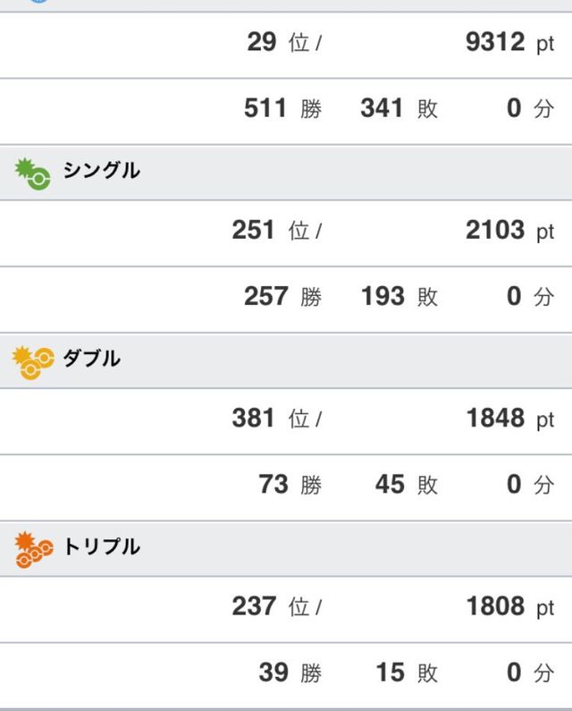
Task: Open the トリプル section header
Action: tap(286, 549)
